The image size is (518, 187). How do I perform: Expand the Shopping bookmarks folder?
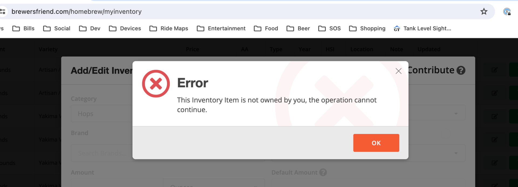[x=367, y=29]
